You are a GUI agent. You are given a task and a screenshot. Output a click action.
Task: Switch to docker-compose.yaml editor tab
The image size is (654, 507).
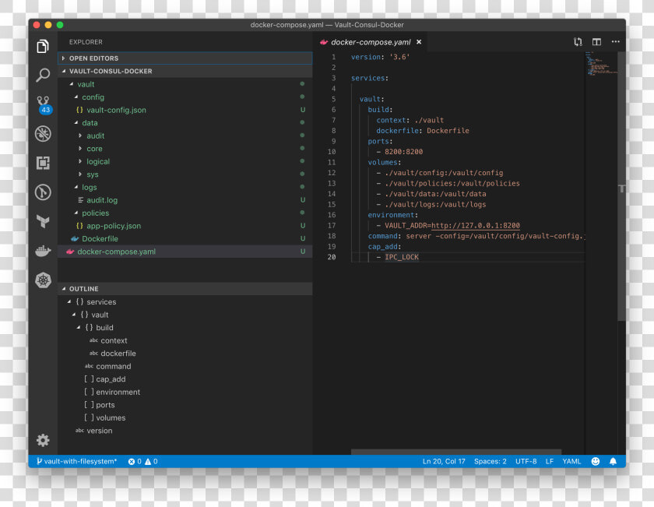(x=371, y=42)
